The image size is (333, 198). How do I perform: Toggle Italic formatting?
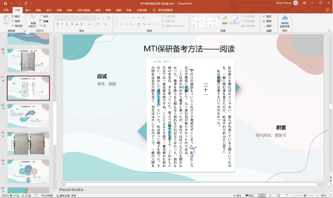coord(62,24)
